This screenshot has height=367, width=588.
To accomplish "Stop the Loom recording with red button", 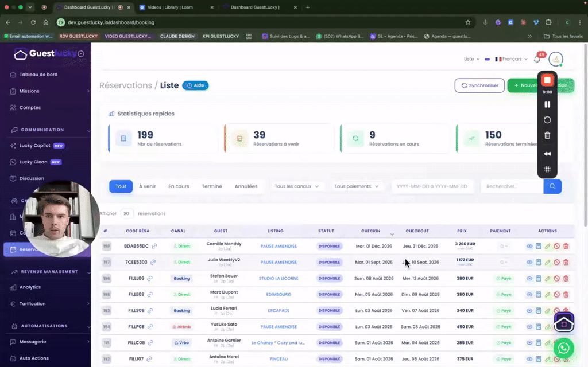I will [547, 80].
